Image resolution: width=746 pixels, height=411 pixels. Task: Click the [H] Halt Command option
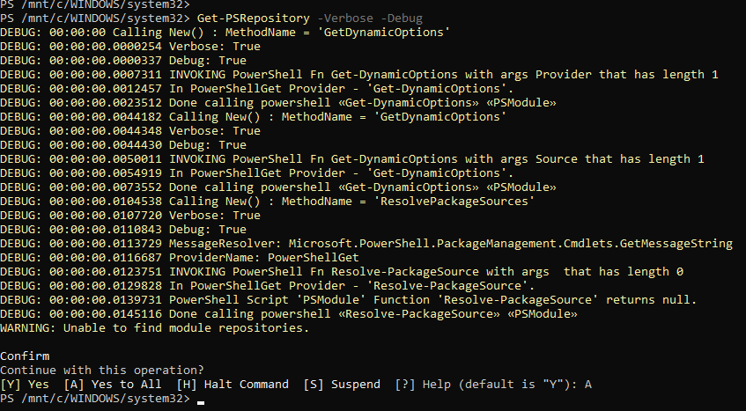233,385
